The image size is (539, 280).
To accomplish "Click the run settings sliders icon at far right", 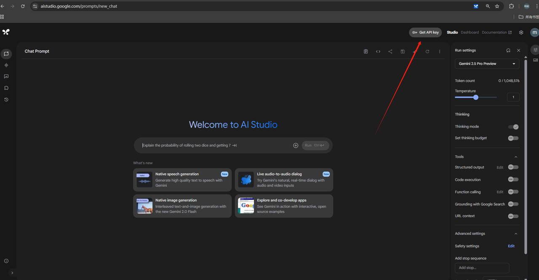I will click(535, 50).
